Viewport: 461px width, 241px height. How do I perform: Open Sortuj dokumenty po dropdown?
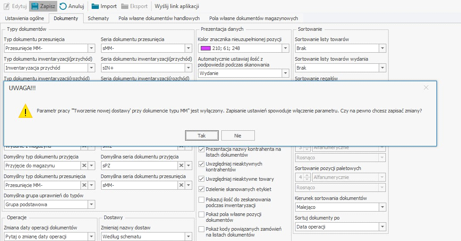[382, 227]
